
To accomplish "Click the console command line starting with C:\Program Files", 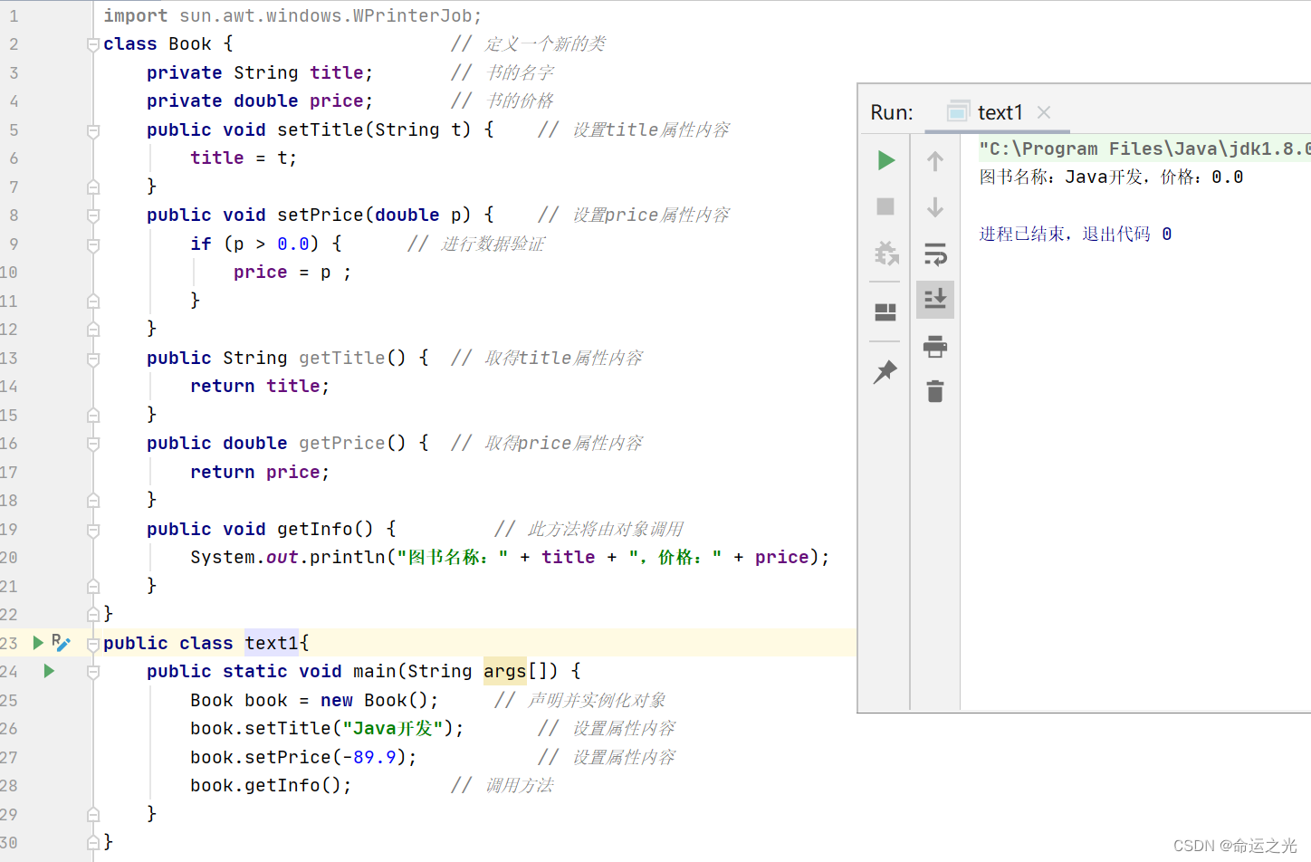I will [1144, 148].
